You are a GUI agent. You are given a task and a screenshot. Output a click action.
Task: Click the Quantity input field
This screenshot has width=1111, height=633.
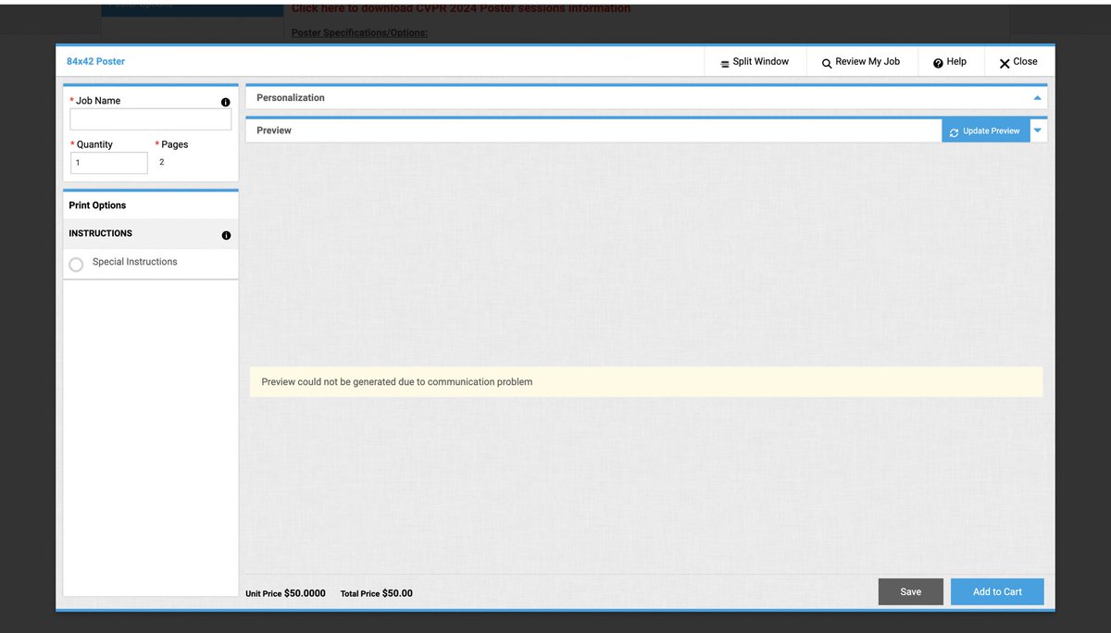pos(109,163)
